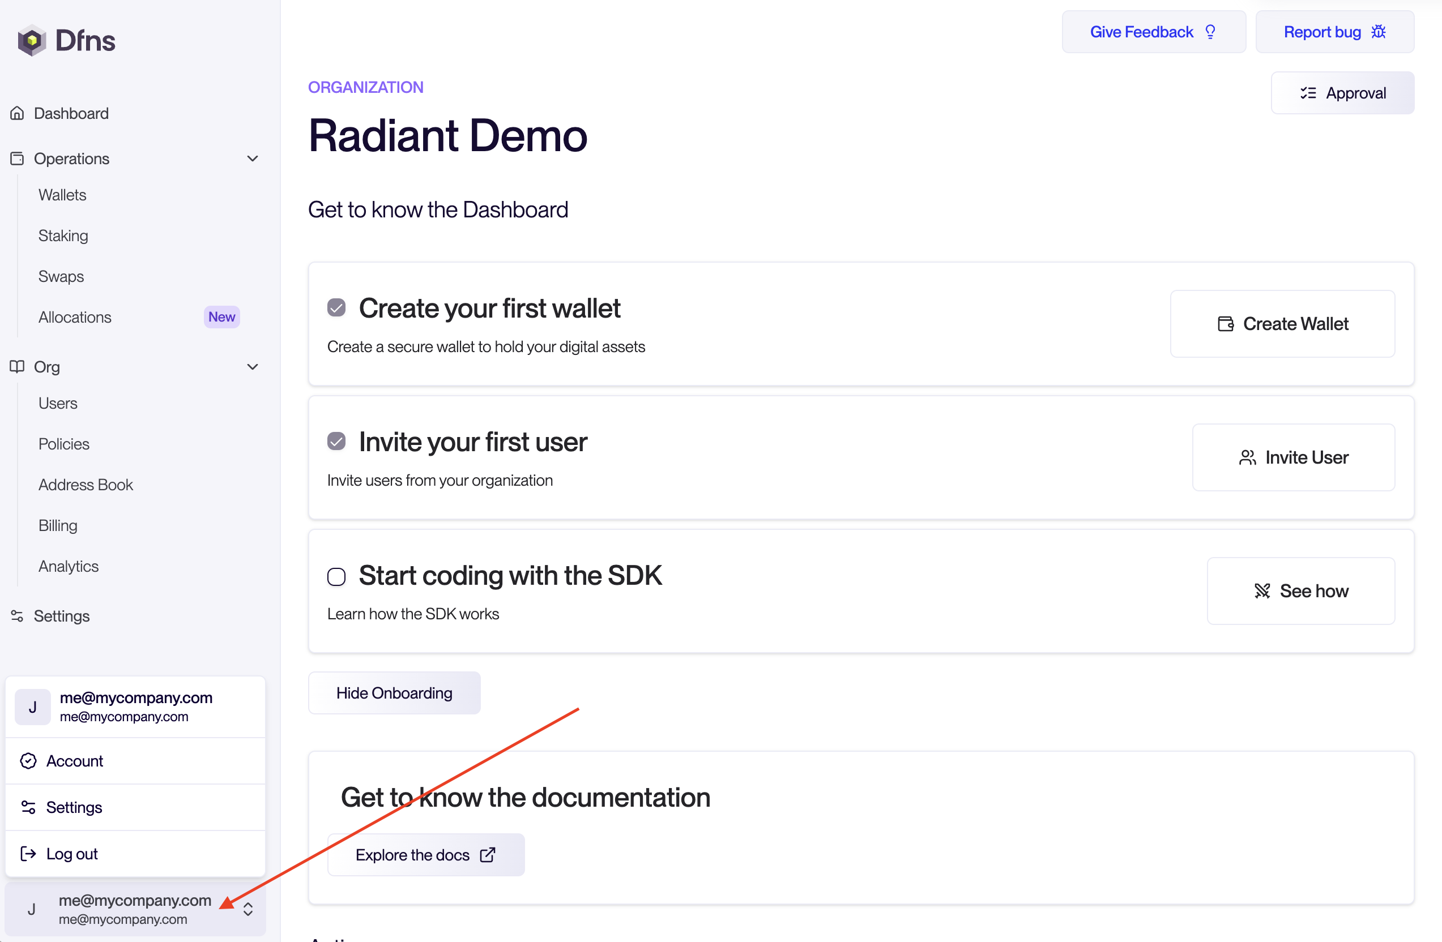Viewport: 1442px width, 942px height.
Task: Toggle the Create your first wallet checkbox
Action: click(x=336, y=307)
